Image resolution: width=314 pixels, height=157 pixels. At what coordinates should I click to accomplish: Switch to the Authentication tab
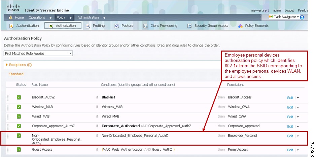pos(28,26)
